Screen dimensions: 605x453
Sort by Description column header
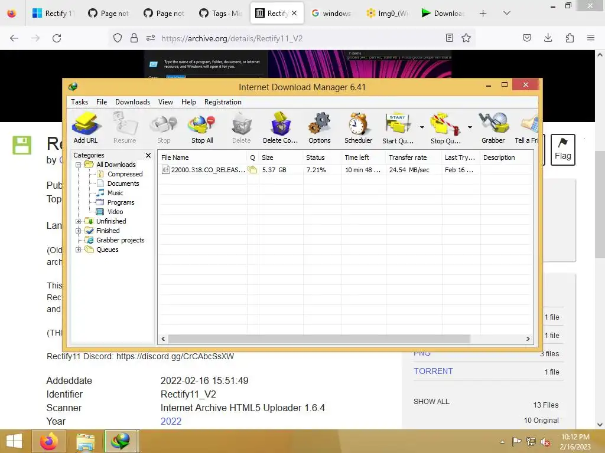tap(506, 157)
